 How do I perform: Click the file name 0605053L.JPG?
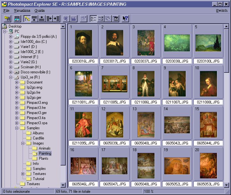pos(208,184)
